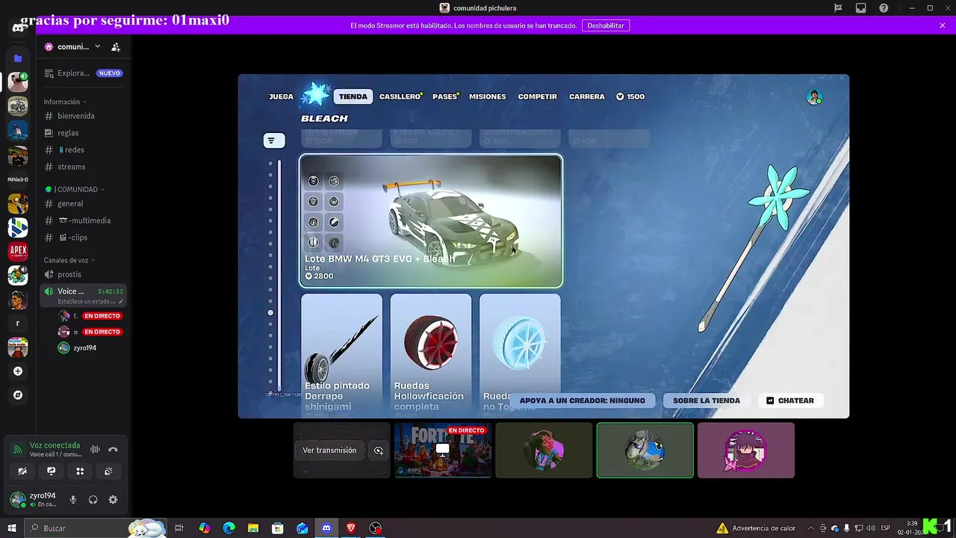The image size is (956, 538).
Task: Collapse the Canales de voz category
Action: click(69, 260)
